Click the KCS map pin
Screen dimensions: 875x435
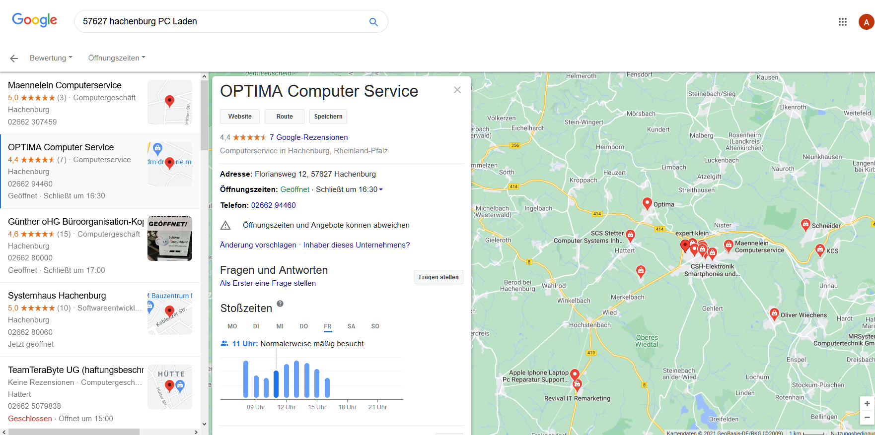pyautogui.click(x=820, y=250)
